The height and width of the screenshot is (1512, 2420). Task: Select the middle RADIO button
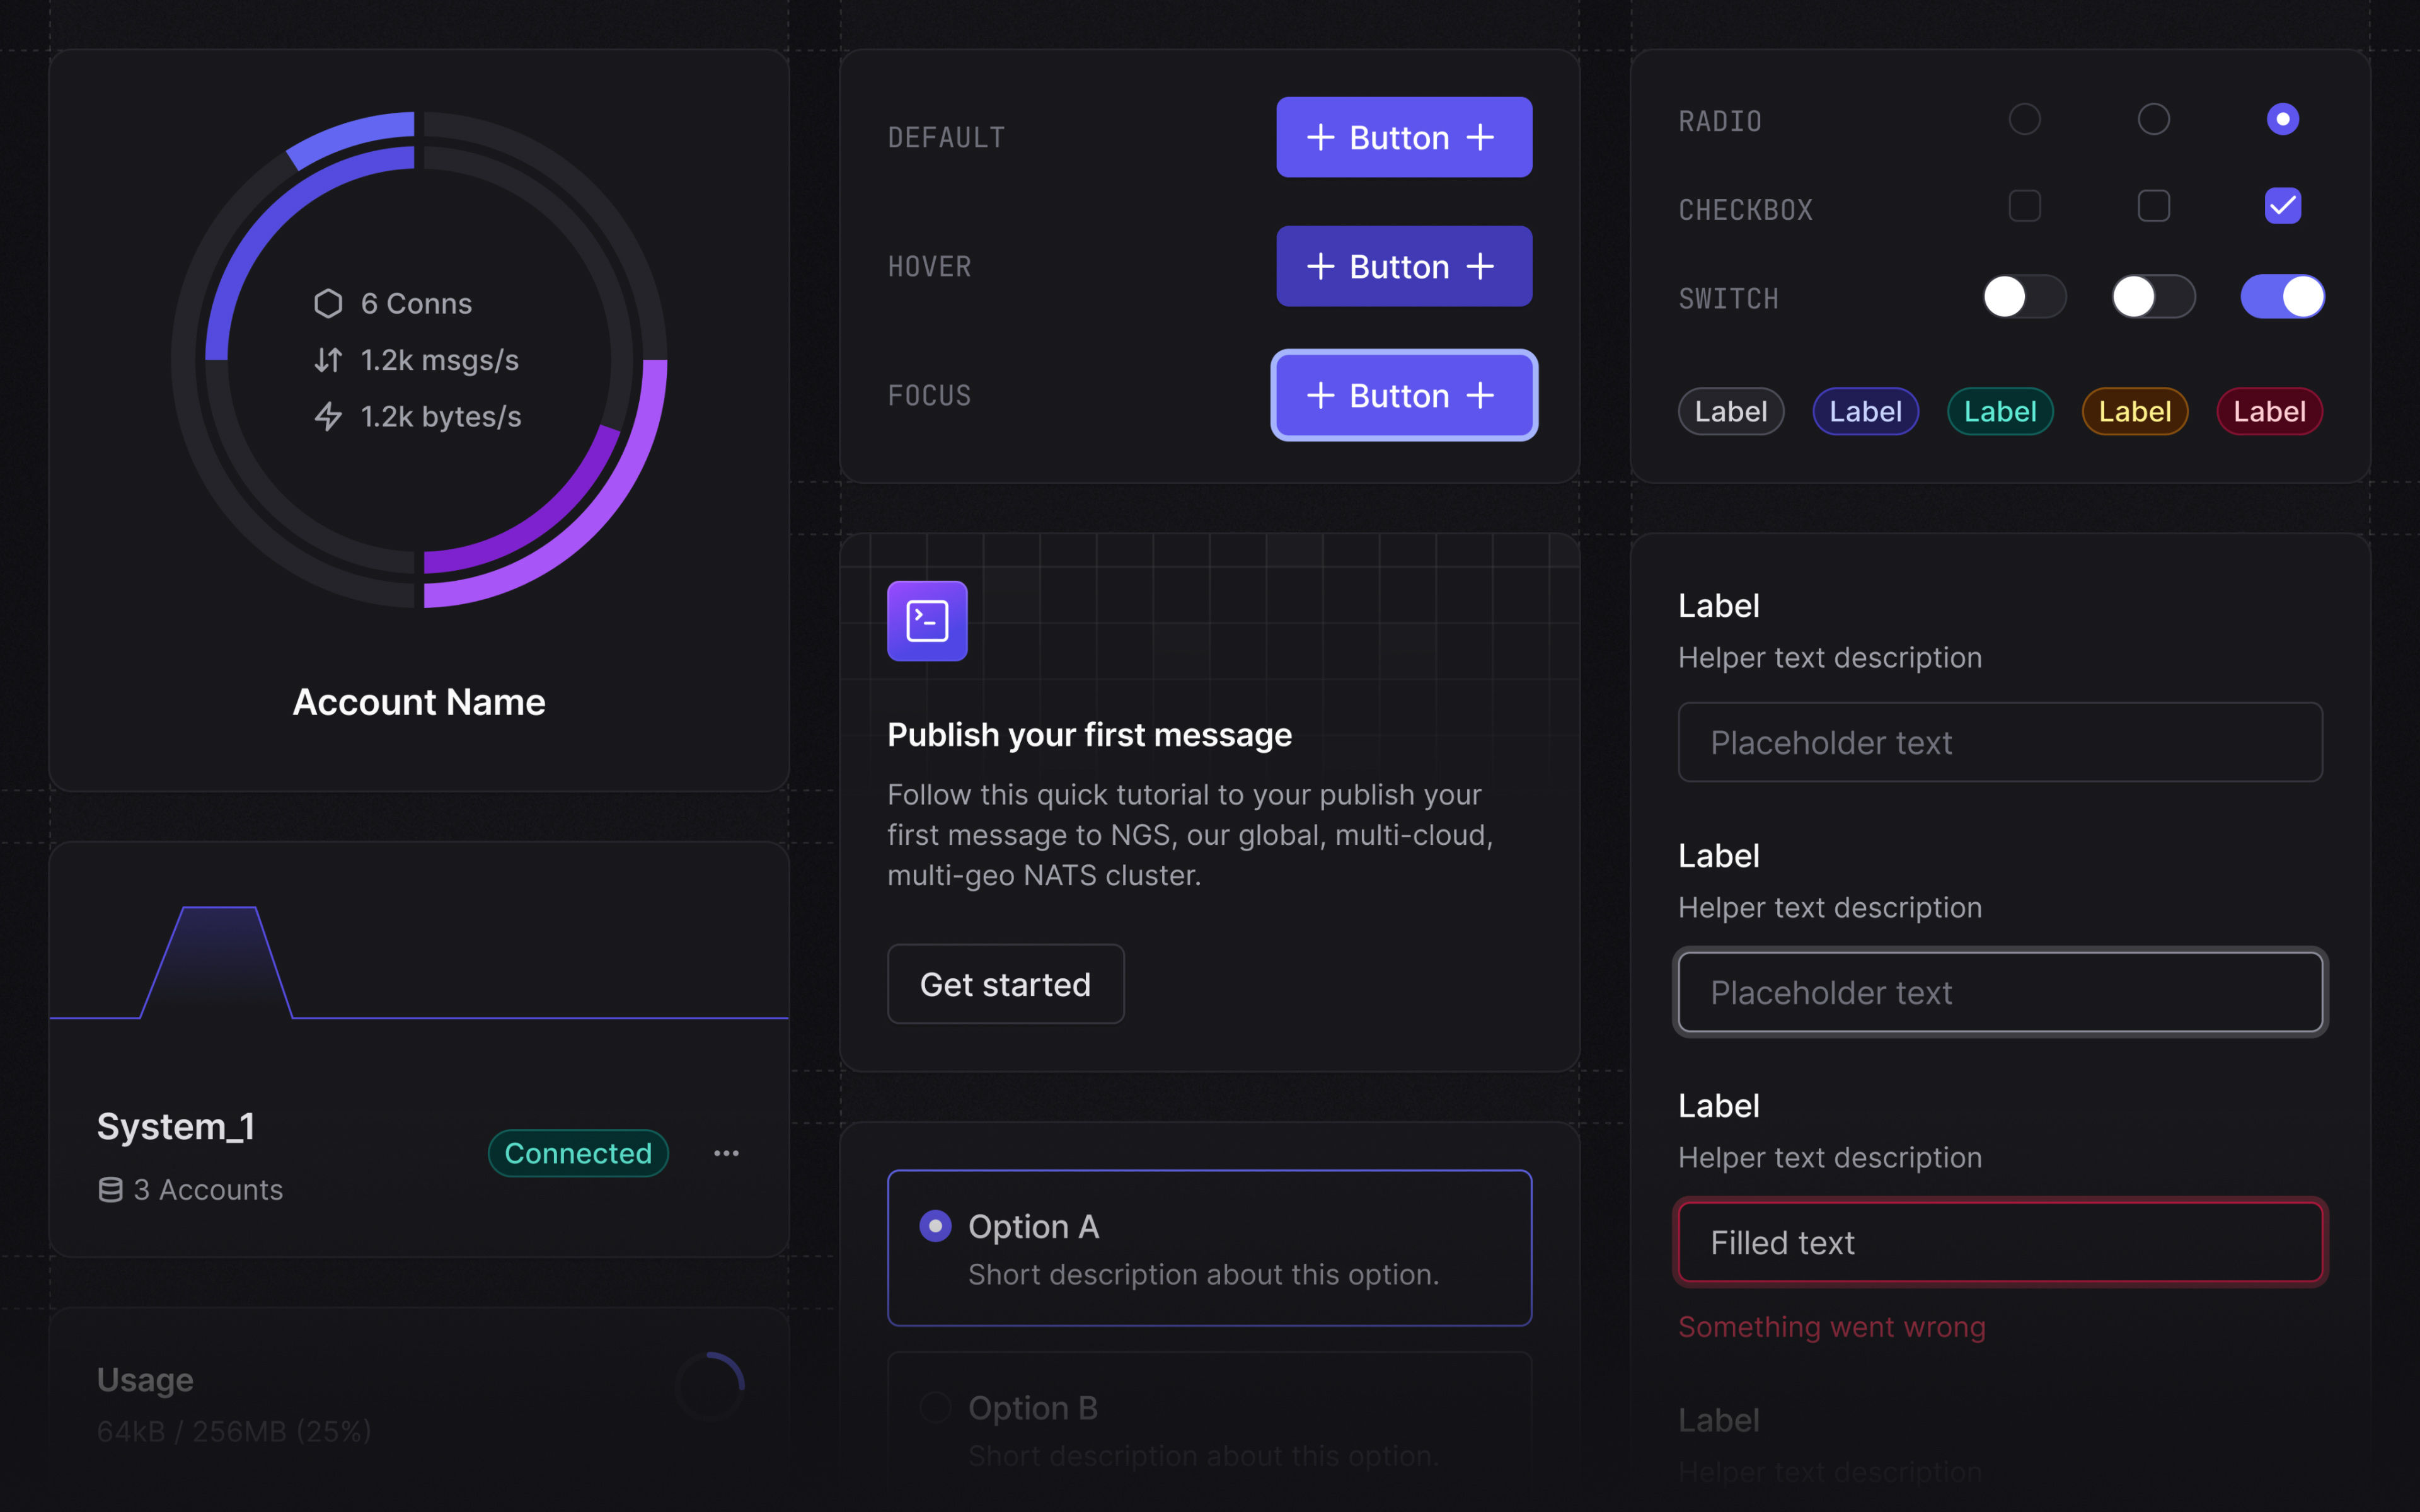tap(2154, 119)
